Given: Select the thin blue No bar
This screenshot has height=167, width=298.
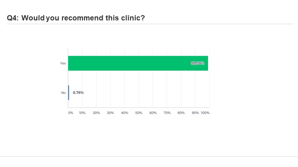Looking at the screenshot, I should click(69, 92).
